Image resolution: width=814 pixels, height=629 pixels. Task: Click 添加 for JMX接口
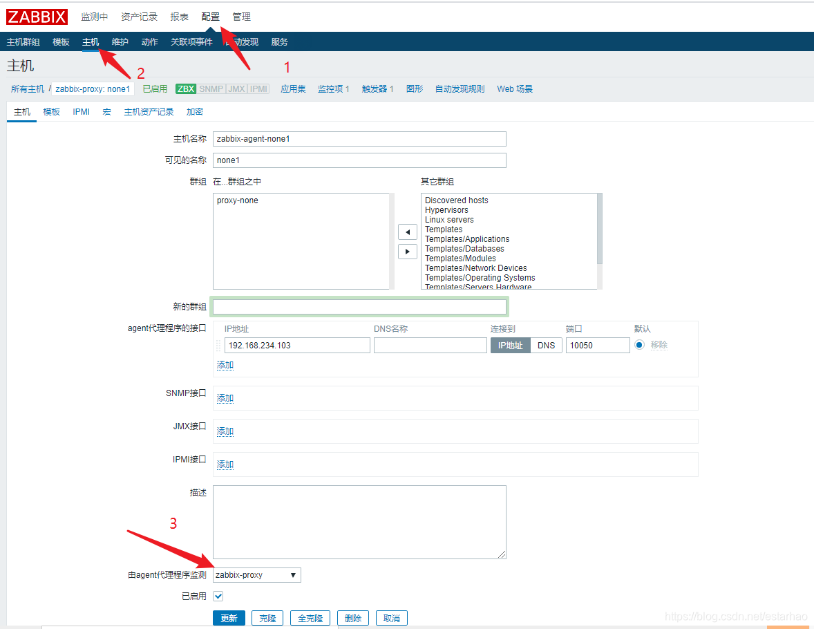[225, 431]
